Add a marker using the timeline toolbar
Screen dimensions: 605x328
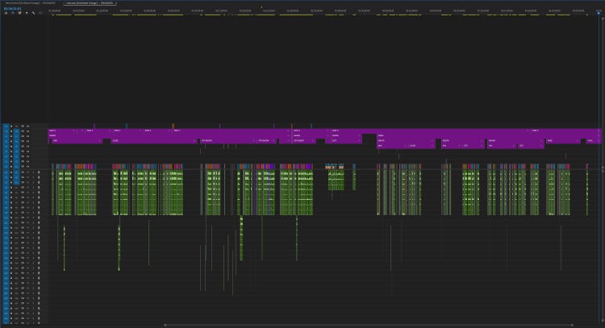pos(27,13)
